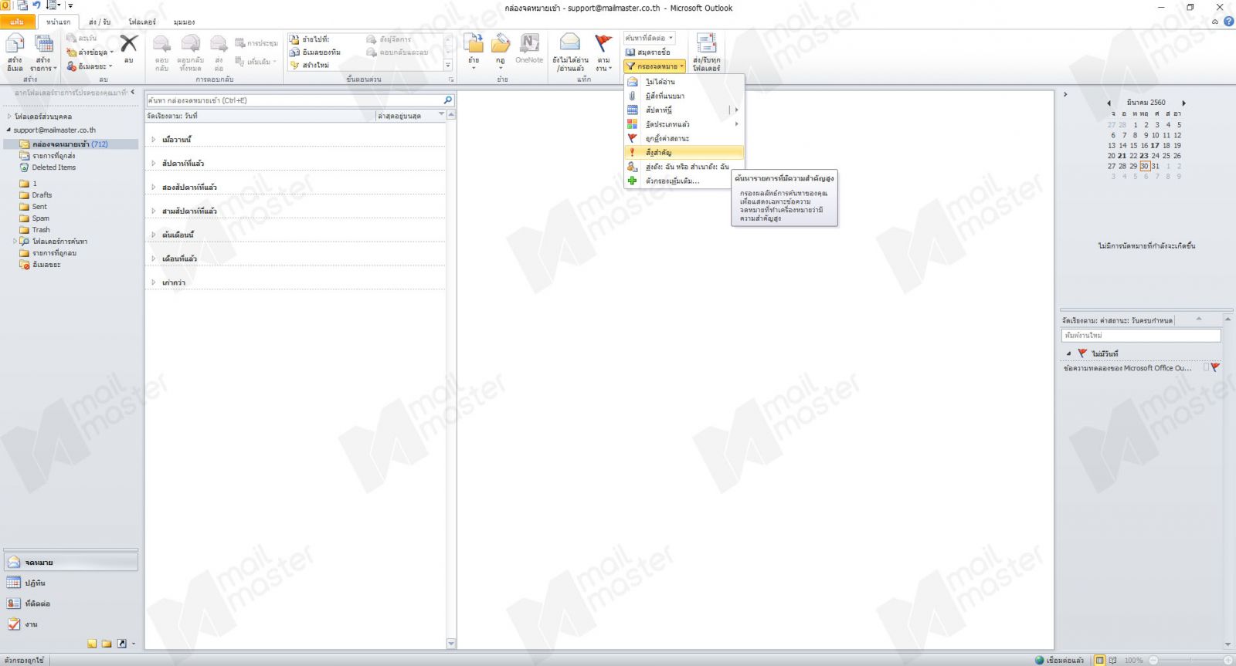Expand the older (เก่ากว่า) message group
The image size is (1236, 666).
pyautogui.click(x=154, y=282)
